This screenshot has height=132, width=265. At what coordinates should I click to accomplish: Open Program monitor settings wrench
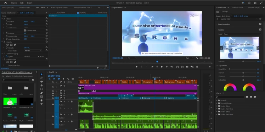click(197, 58)
